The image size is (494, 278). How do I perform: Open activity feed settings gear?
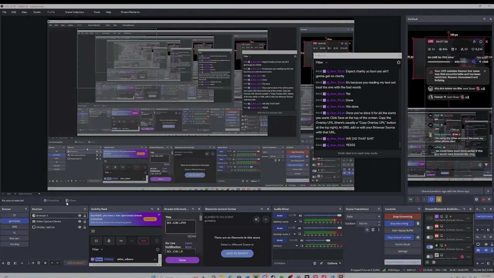157,249
